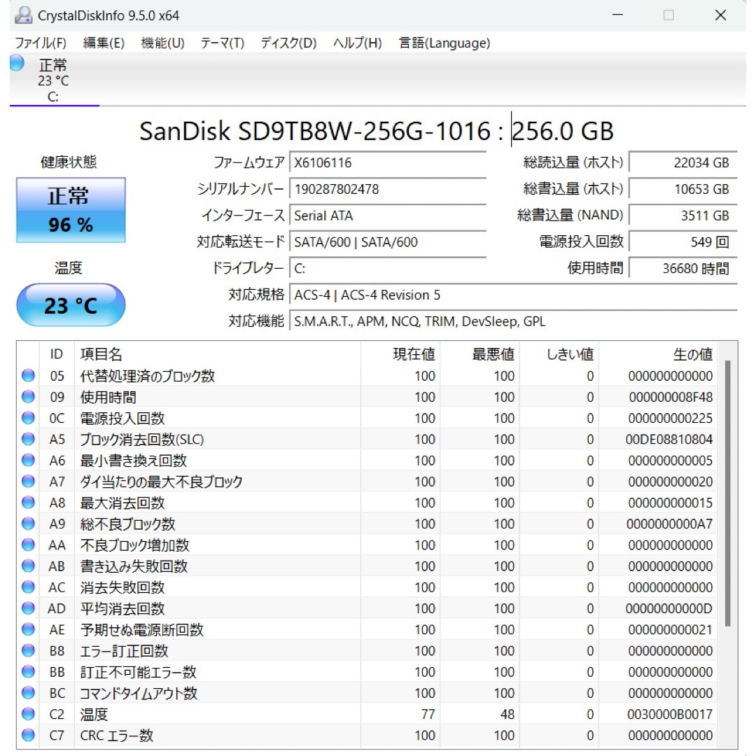The image size is (756, 756).
Task: Click the status orb for attribute A5
Action: click(29, 439)
